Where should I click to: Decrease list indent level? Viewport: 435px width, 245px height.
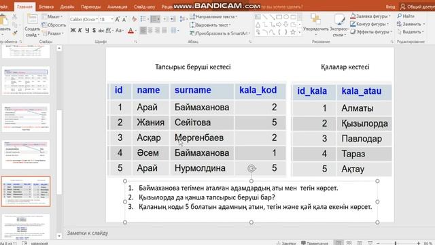165,19
